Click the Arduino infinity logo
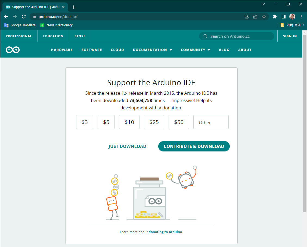Image resolution: width=307 pixels, height=247 pixels. [13, 50]
